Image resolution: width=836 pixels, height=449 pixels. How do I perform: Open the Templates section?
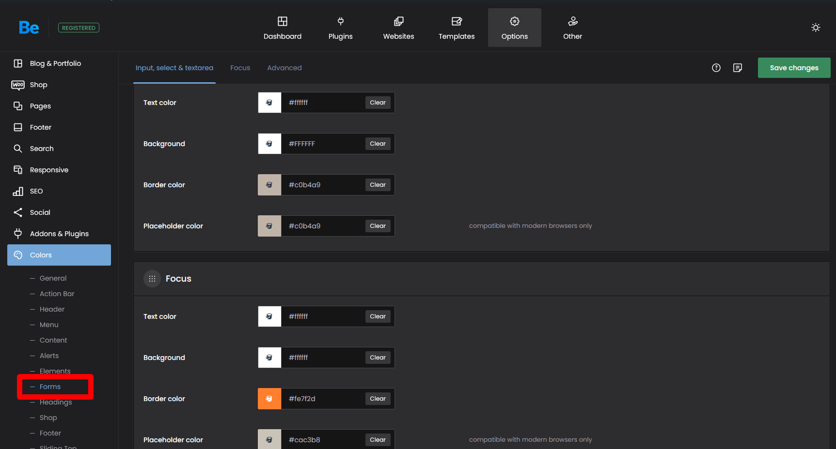(457, 28)
